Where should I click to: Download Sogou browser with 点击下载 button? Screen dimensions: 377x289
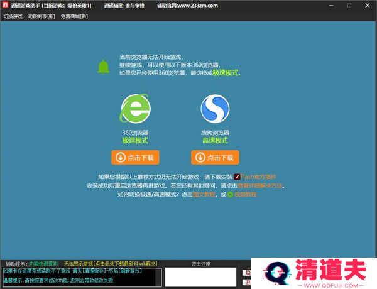tap(216, 157)
